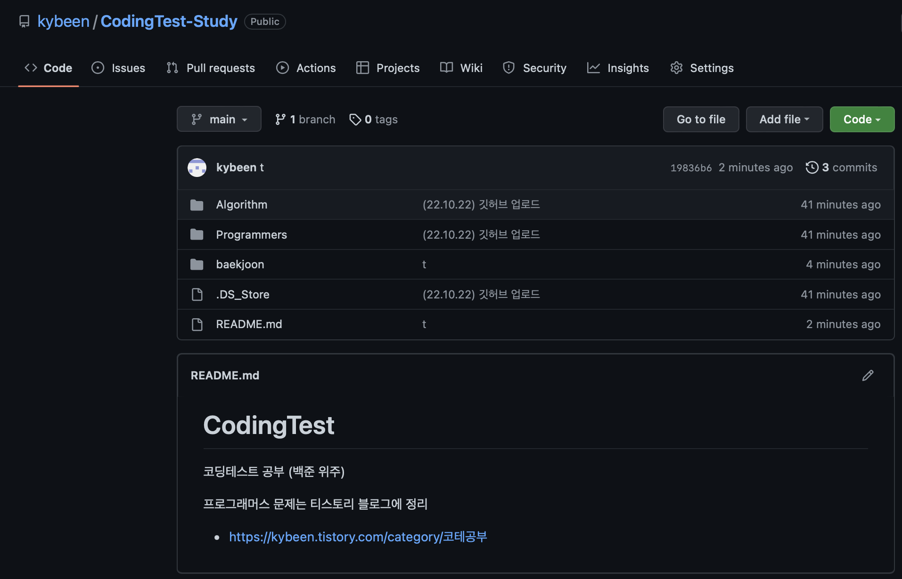Open the Projects tab

388,68
